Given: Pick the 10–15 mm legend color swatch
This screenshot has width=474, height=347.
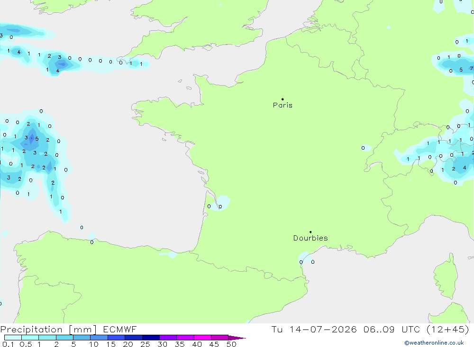Looking at the screenshot, I should point(99,338).
